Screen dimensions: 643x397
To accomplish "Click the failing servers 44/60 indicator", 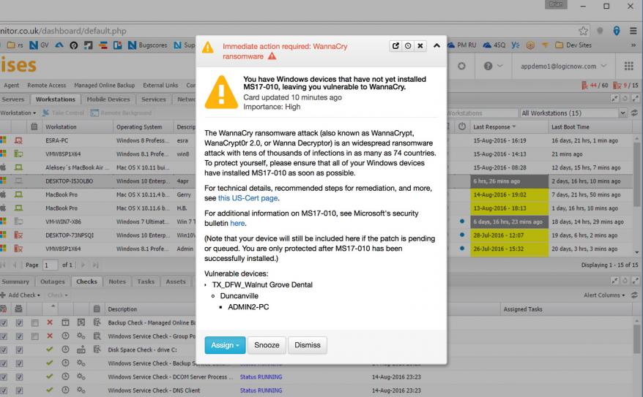I will click(595, 85).
